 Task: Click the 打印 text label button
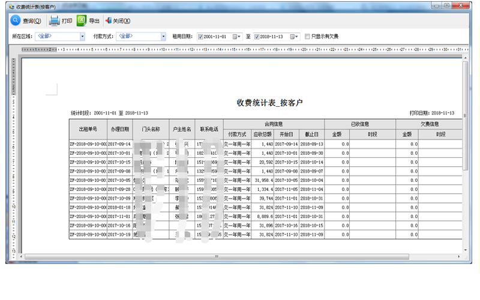67,21
